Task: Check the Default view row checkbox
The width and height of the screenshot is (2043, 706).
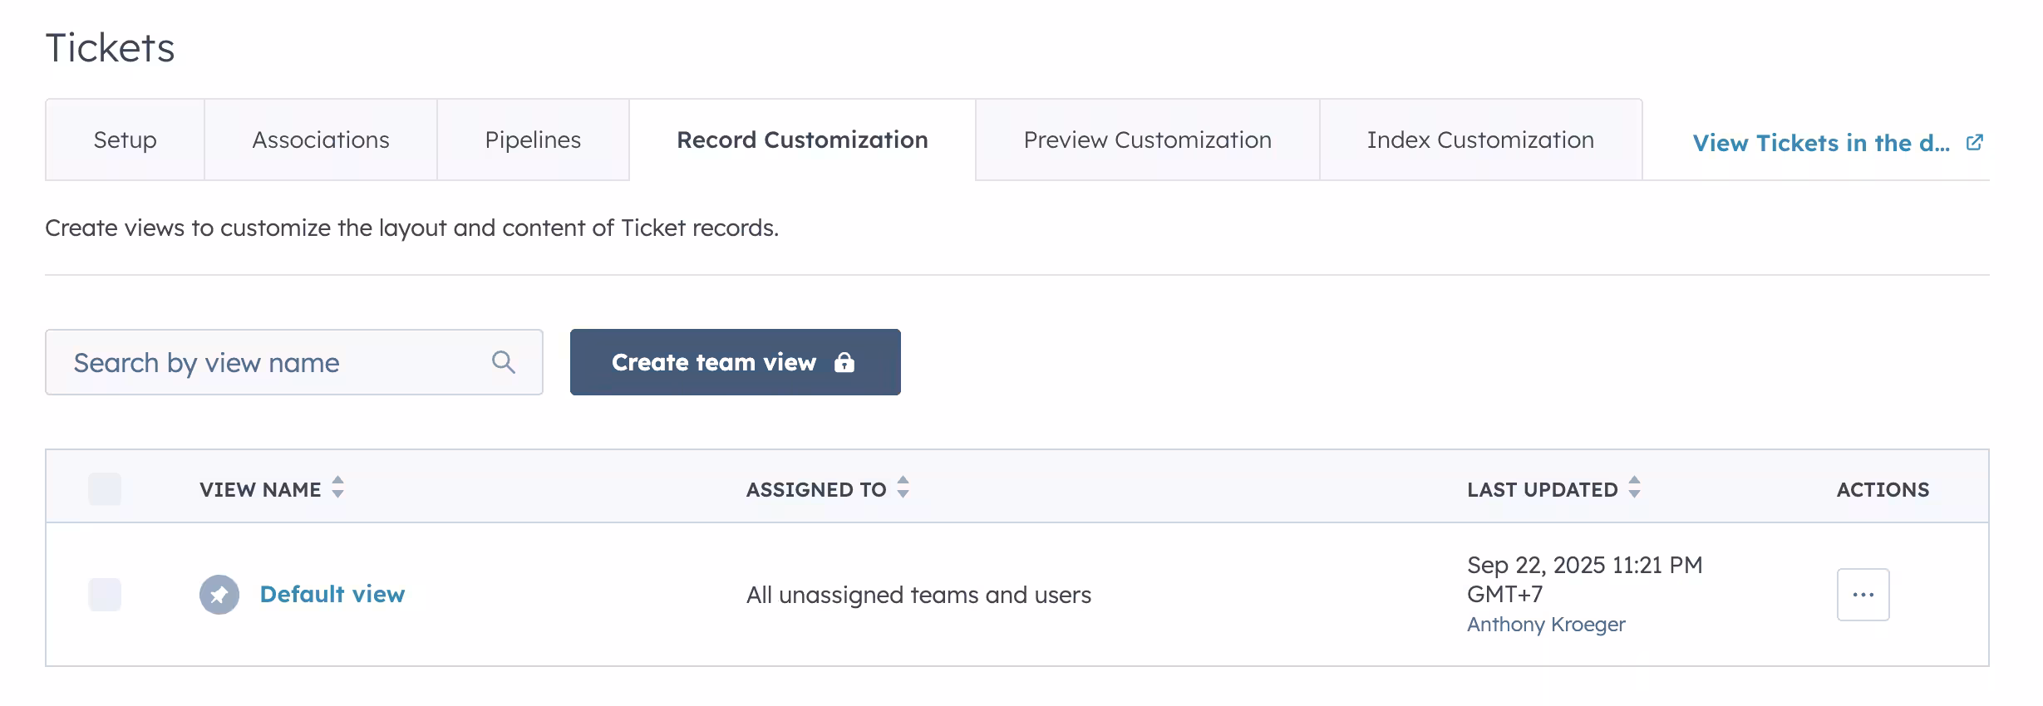Action: 105,595
